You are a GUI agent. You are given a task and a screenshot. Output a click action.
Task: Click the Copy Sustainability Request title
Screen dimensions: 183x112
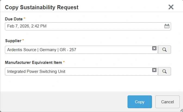(x=42, y=7)
